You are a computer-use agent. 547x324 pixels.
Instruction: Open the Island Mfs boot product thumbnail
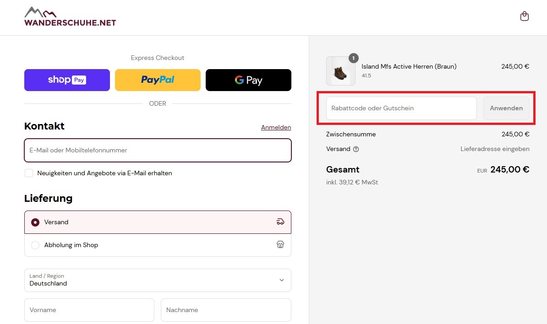point(341,71)
